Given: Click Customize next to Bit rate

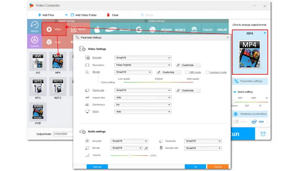Looking at the screenshot, I should point(168,72).
